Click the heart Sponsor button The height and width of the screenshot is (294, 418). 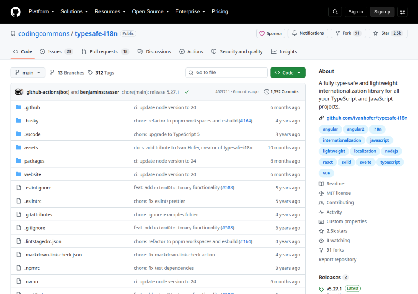[x=271, y=33]
